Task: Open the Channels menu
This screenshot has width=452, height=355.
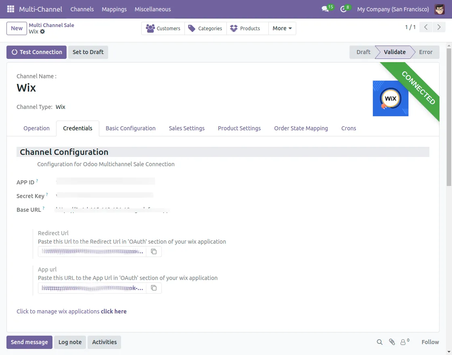Action: 82,9
